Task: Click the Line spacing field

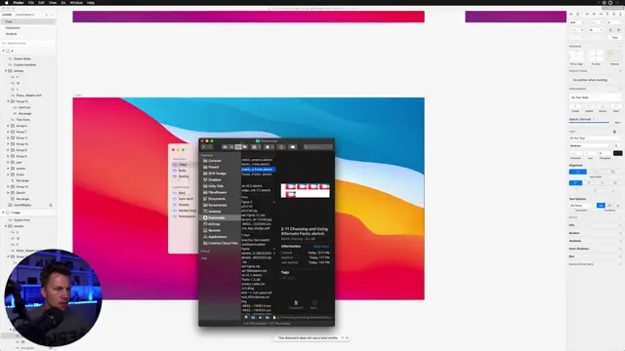Action: point(590,153)
